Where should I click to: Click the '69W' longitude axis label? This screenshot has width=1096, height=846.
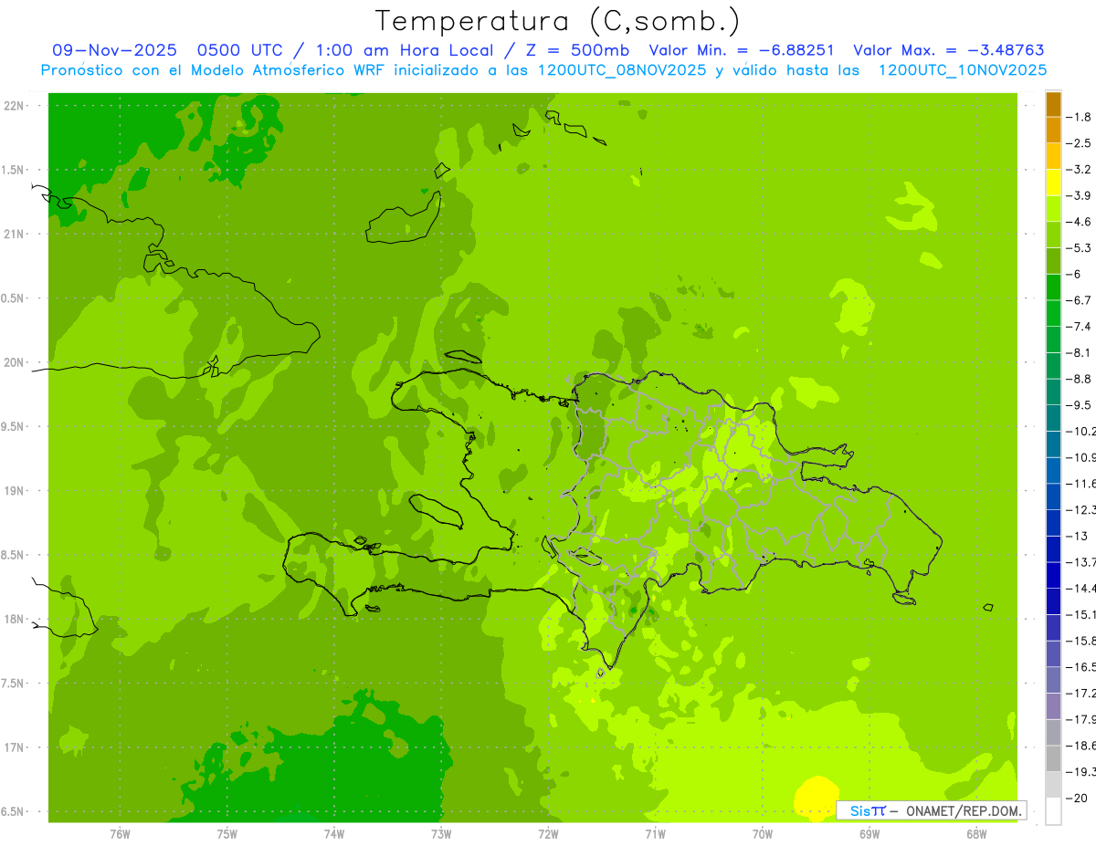point(869,834)
